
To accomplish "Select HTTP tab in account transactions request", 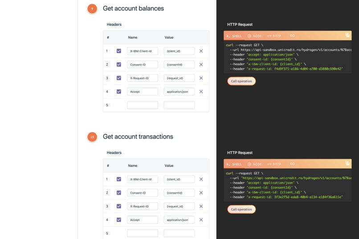I will 274,164.
